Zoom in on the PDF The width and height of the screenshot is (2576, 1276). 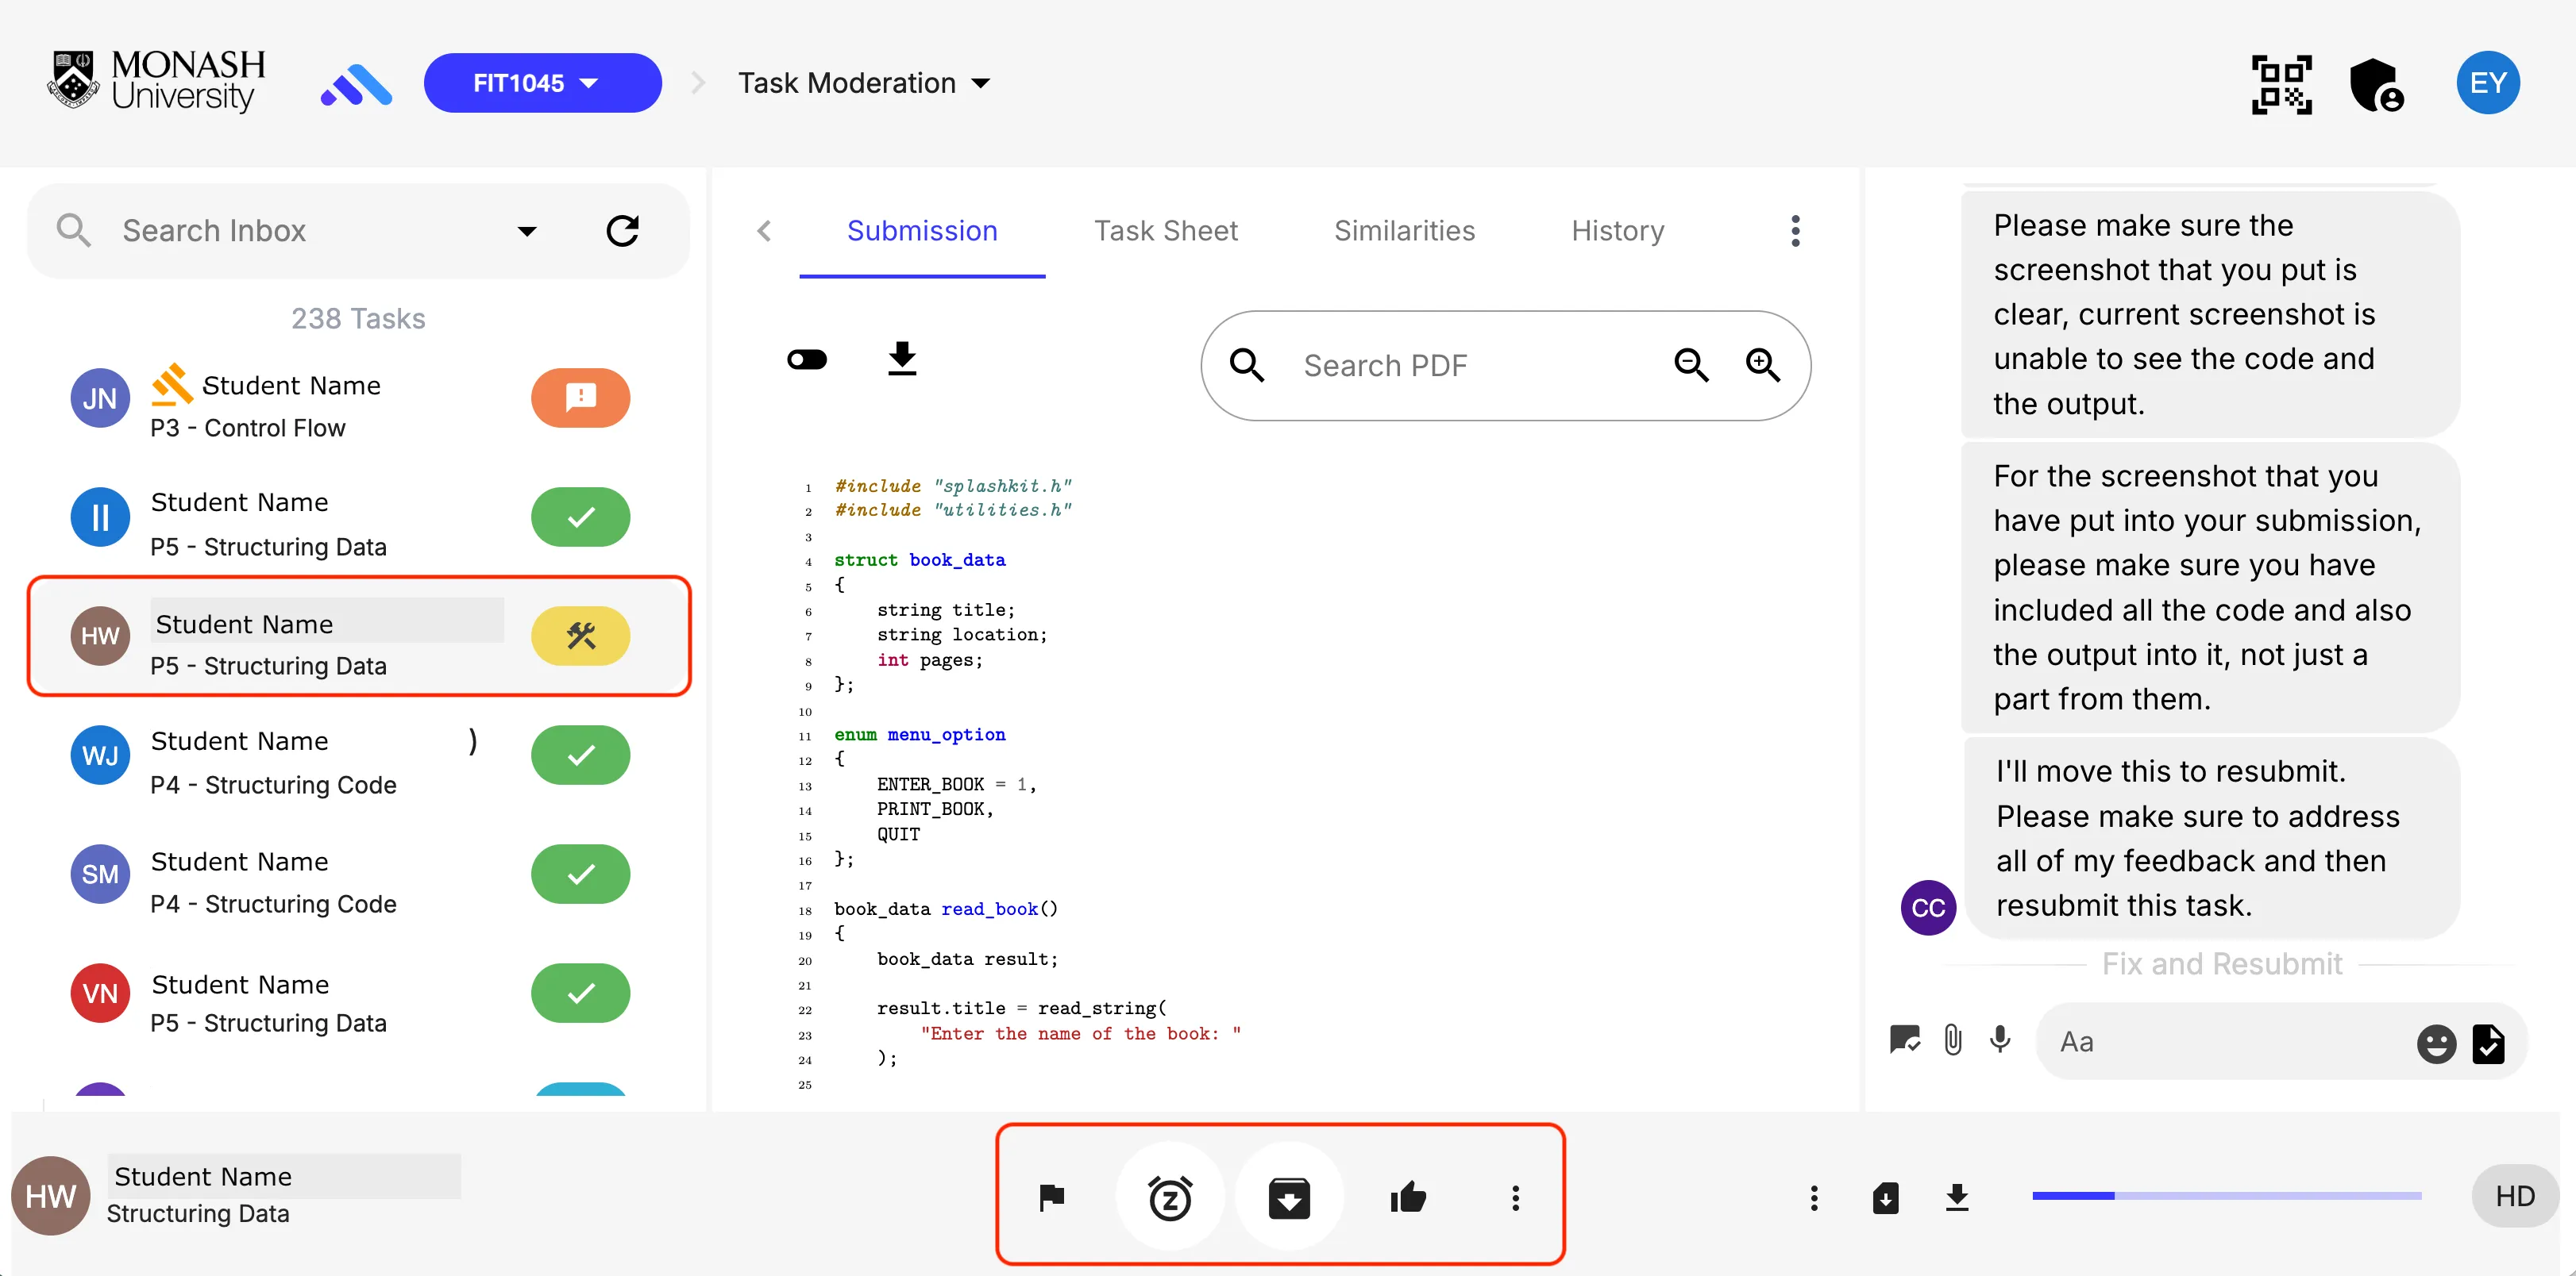coord(1762,366)
